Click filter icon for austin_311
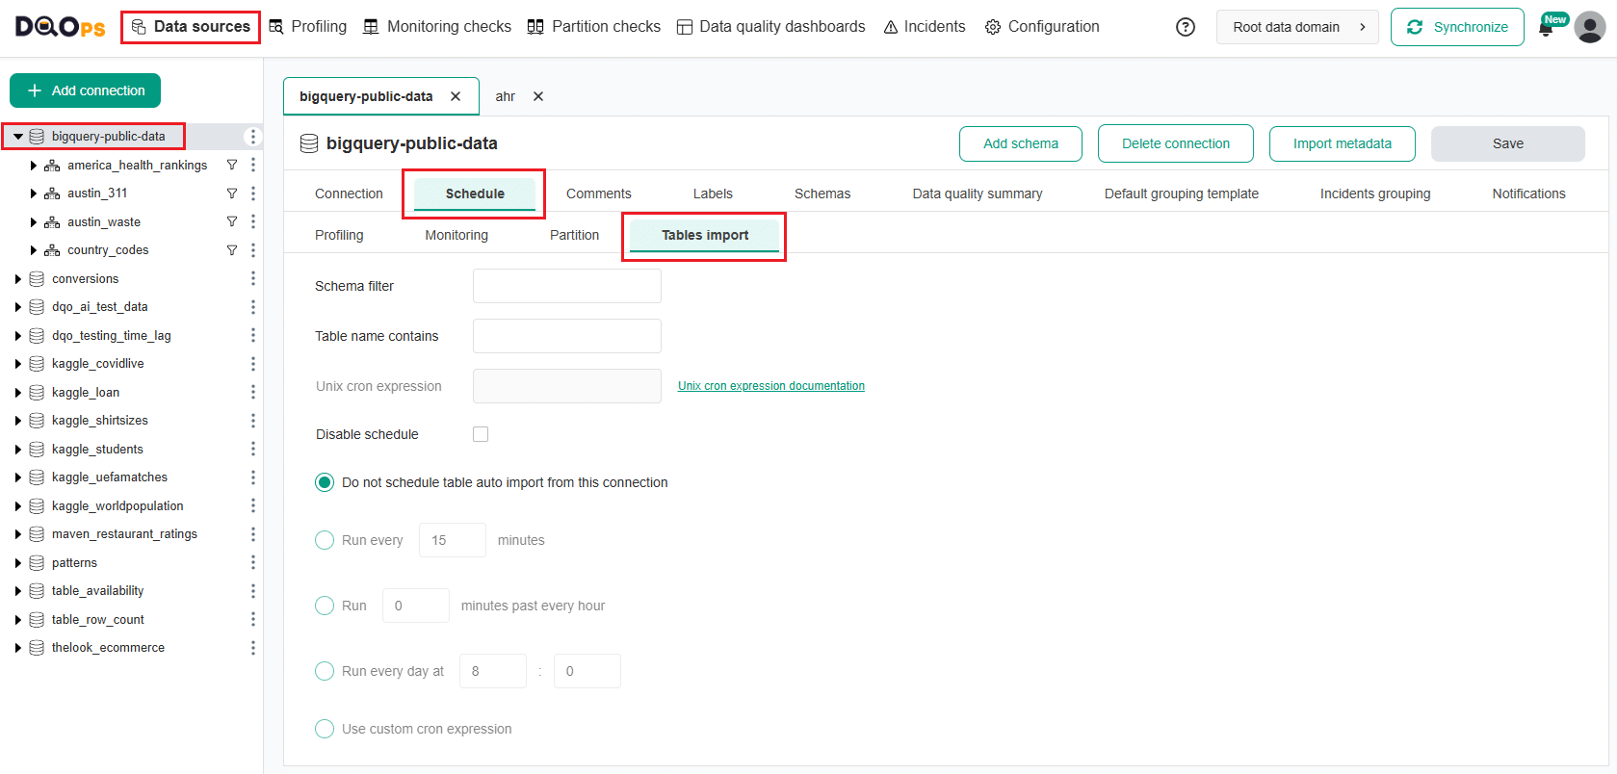This screenshot has height=774, width=1617. (x=232, y=193)
